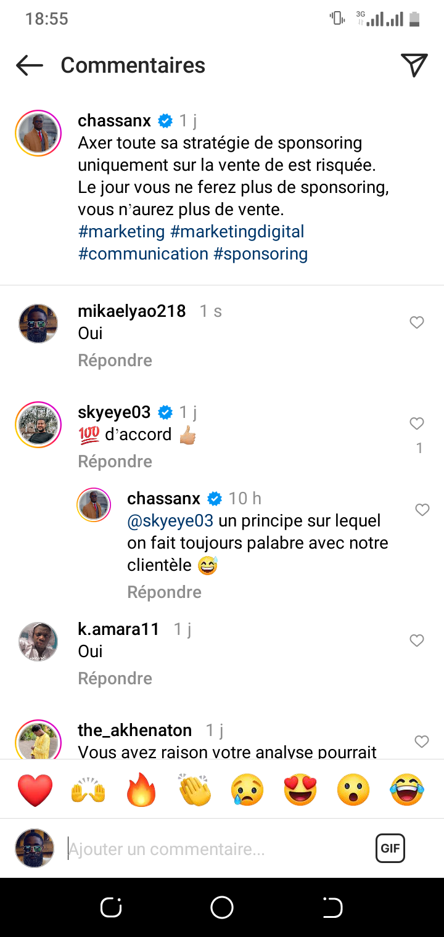Send the laughing-crying emoji reaction
This screenshot has height=937, width=444.
pyautogui.click(x=407, y=790)
